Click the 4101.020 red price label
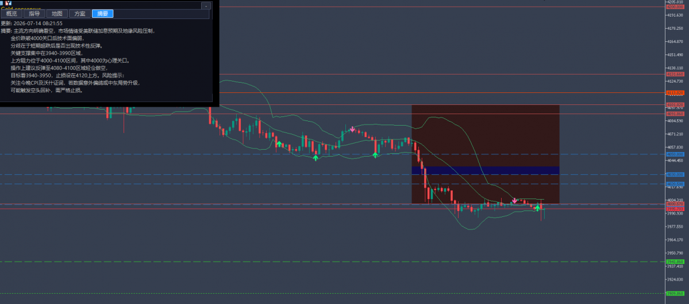Image resolution: width=689 pixels, height=304 pixels. click(675, 104)
